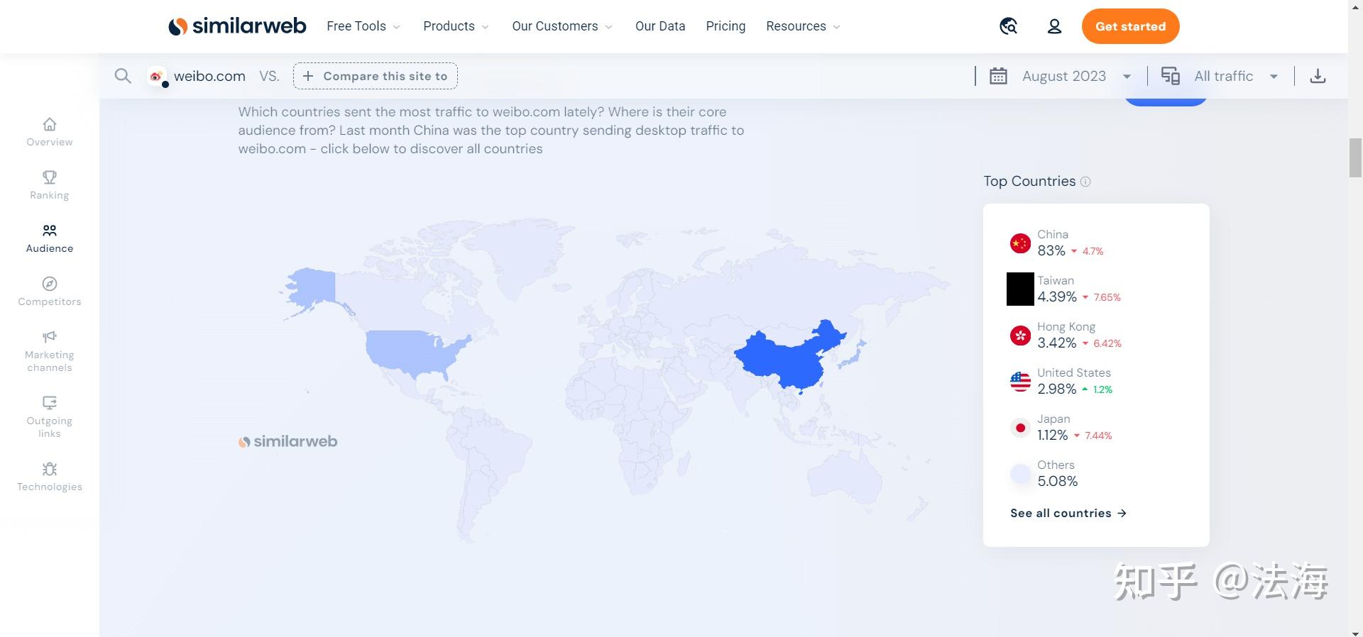Expand the Free Tools menu
The height and width of the screenshot is (637, 1363).
(363, 26)
